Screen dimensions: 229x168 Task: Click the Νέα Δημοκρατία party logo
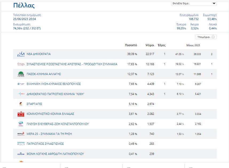click(21, 54)
